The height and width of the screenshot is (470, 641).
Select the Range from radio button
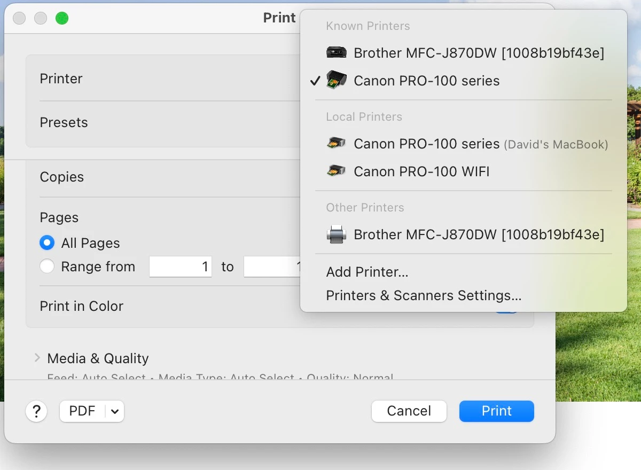point(47,267)
